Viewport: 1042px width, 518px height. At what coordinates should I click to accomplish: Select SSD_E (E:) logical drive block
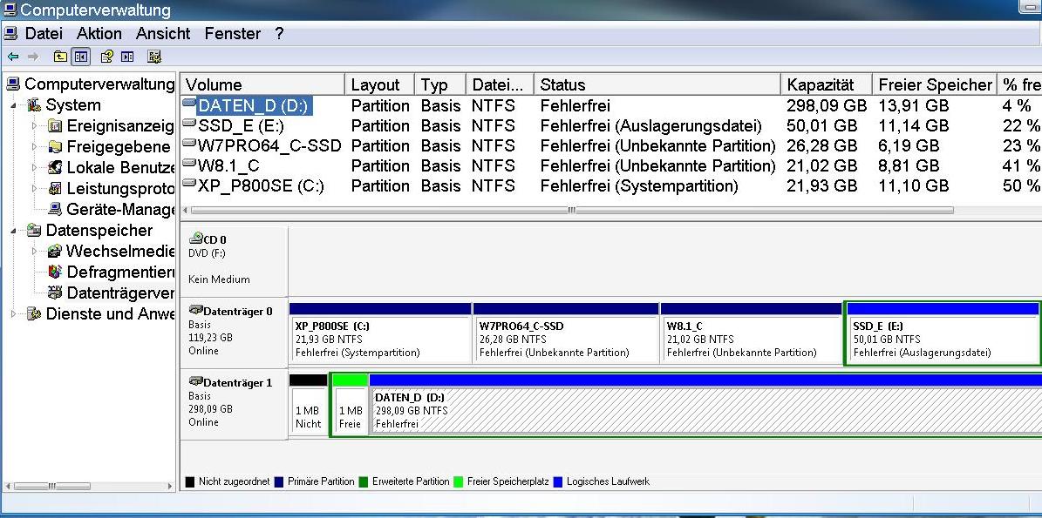[943, 333]
